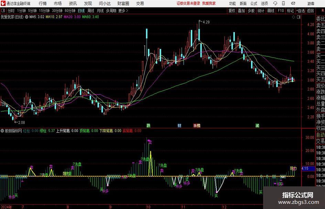This screenshot has width=325, height=209.
Task: Click the 游客 user account
Action: (311, 3)
